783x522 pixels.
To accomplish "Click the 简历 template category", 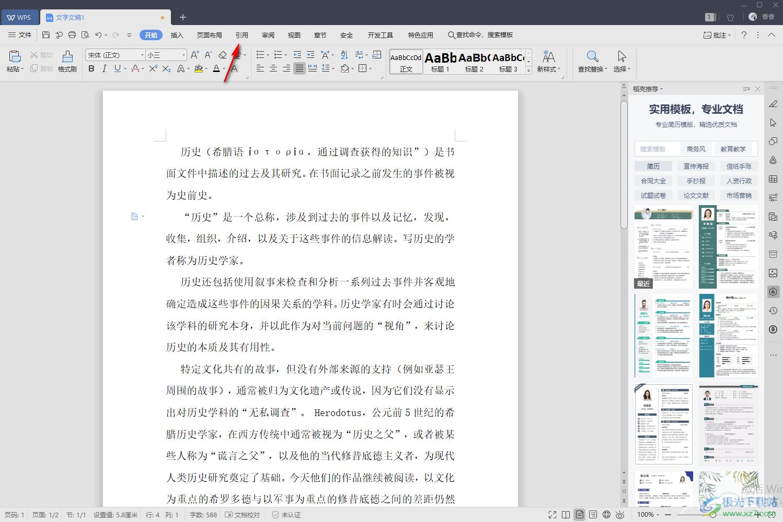I will [x=653, y=166].
